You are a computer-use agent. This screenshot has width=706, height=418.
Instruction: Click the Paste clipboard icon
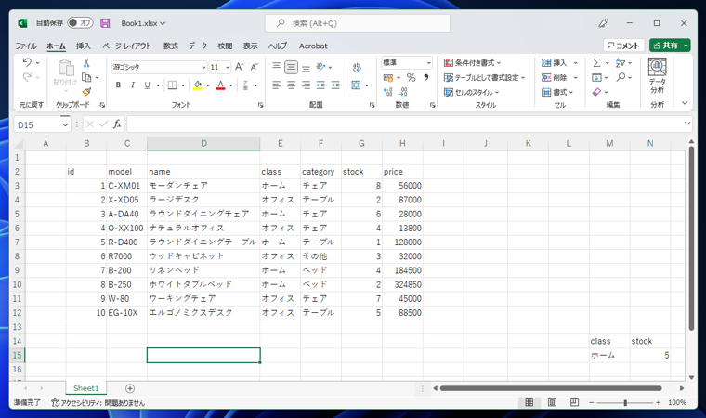(66, 68)
